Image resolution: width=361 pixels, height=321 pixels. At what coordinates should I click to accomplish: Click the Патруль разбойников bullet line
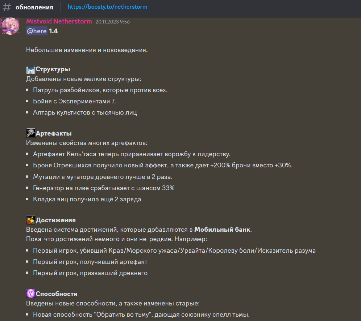(x=100, y=90)
